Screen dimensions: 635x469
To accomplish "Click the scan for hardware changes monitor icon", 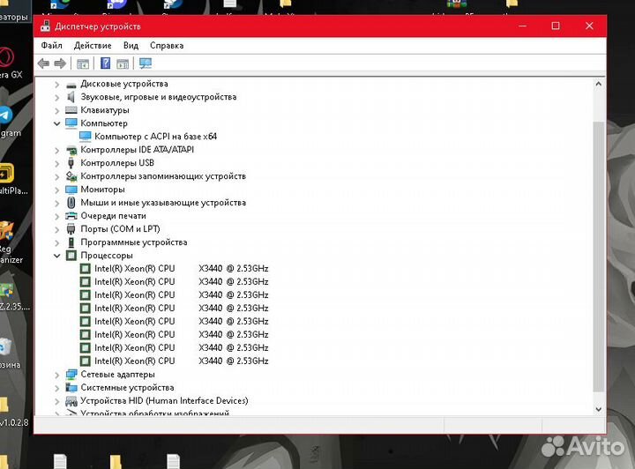I will (x=146, y=63).
